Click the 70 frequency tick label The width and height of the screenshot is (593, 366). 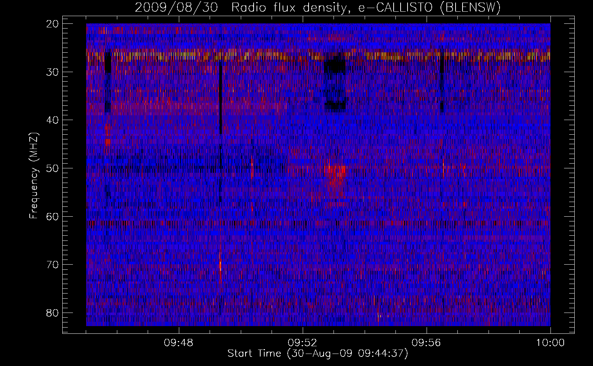[53, 265]
